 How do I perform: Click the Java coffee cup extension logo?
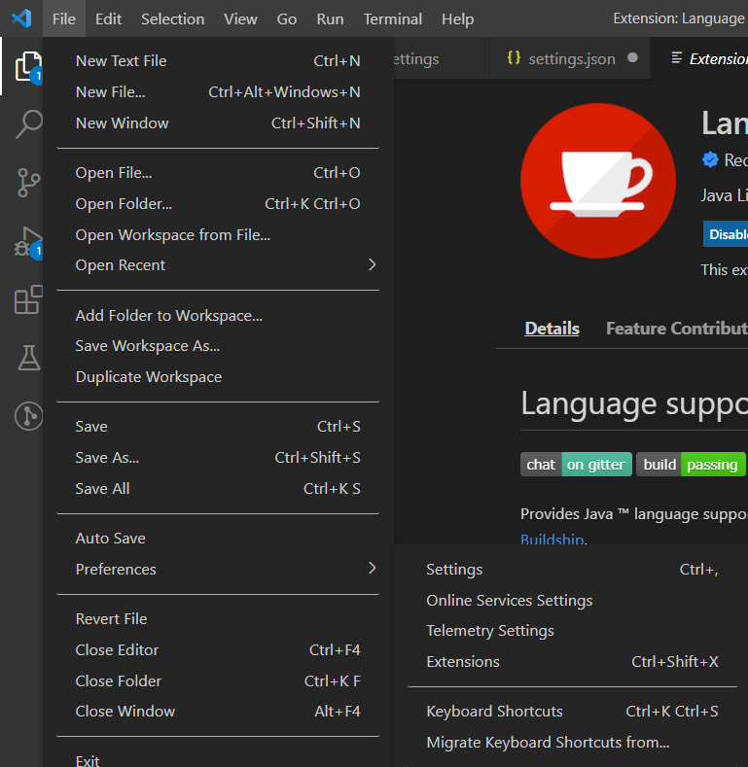(598, 181)
